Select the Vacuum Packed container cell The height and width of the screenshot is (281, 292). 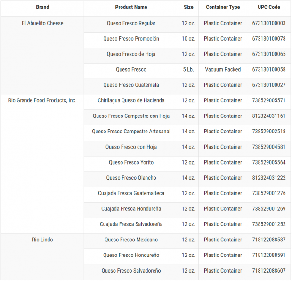click(223, 70)
